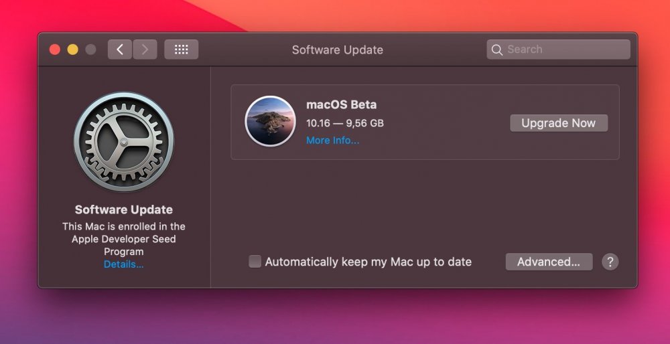Select the macOS Beta title text
Screen dimensions: 670x344
(x=342, y=104)
